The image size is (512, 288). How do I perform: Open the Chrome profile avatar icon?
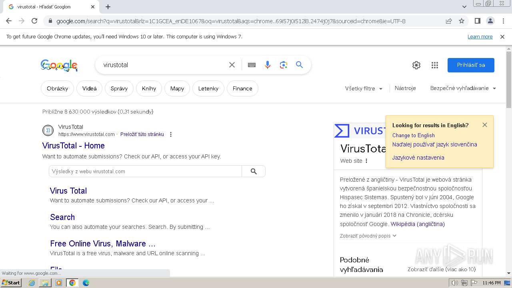click(x=490, y=21)
